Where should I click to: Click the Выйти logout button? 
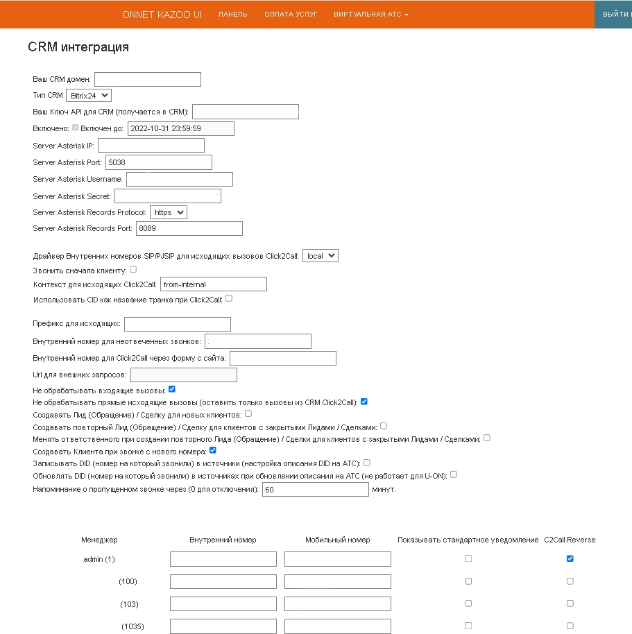615,14
